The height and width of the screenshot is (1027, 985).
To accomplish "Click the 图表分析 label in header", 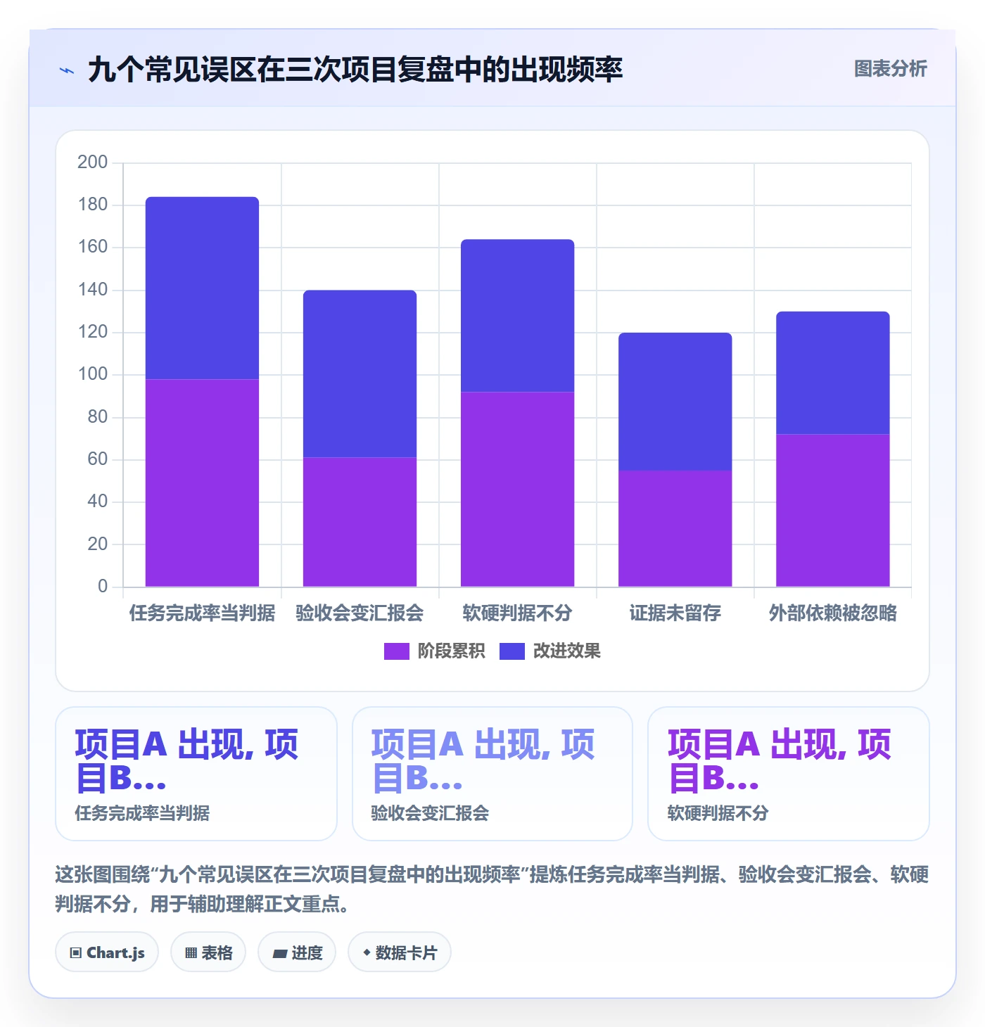I will 890,69.
